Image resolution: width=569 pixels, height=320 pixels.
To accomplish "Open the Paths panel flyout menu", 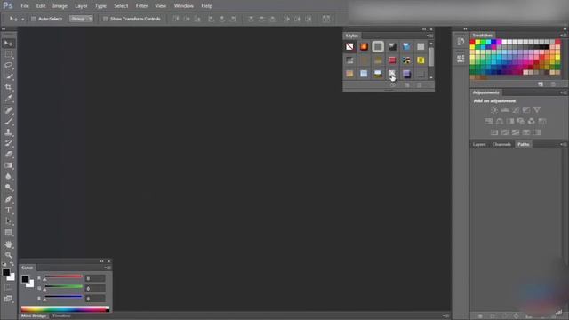I will click(x=564, y=144).
